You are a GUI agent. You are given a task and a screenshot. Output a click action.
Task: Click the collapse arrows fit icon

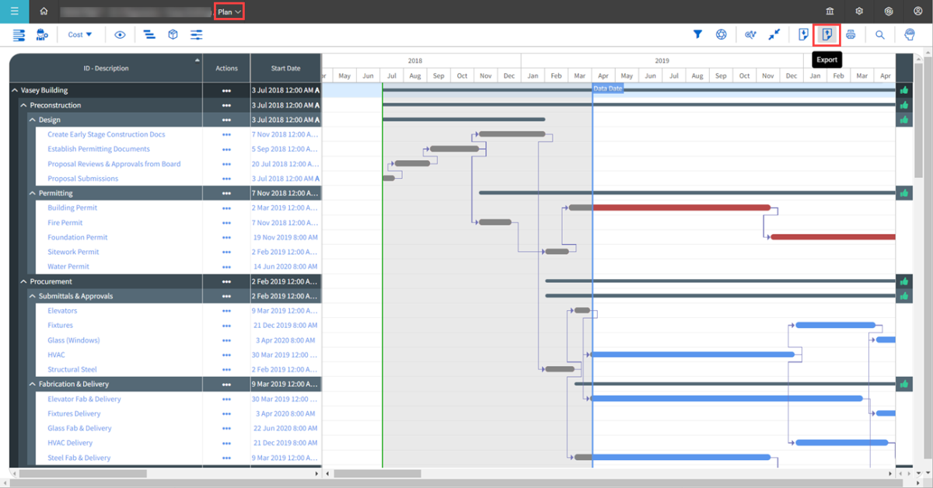774,35
